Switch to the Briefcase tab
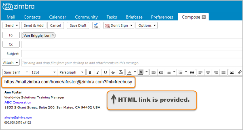Screen dimensions: 243x130 coord(134,17)
